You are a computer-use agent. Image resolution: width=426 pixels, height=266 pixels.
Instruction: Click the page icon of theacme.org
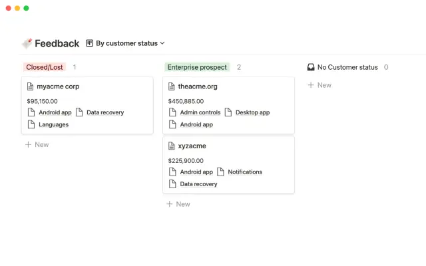point(172,86)
